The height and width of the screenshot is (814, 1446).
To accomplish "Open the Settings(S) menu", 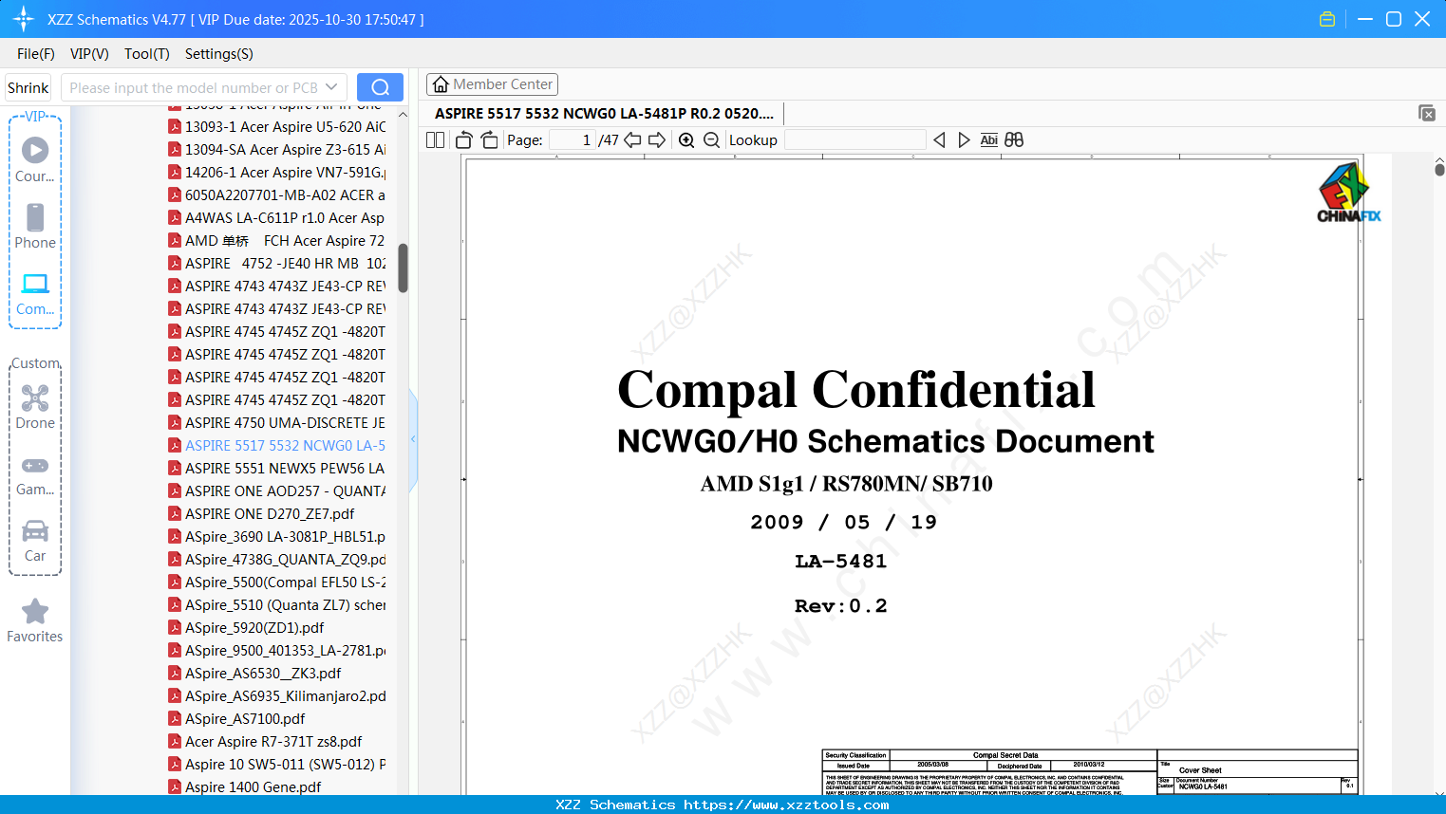I will click(x=219, y=54).
